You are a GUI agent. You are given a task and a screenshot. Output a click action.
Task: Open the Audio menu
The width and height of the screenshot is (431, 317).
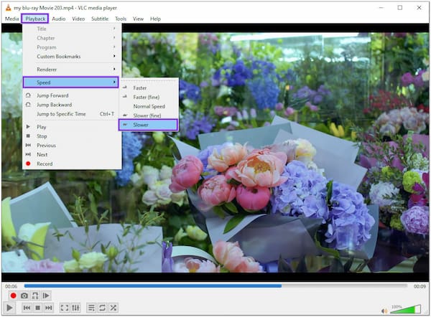coord(59,19)
